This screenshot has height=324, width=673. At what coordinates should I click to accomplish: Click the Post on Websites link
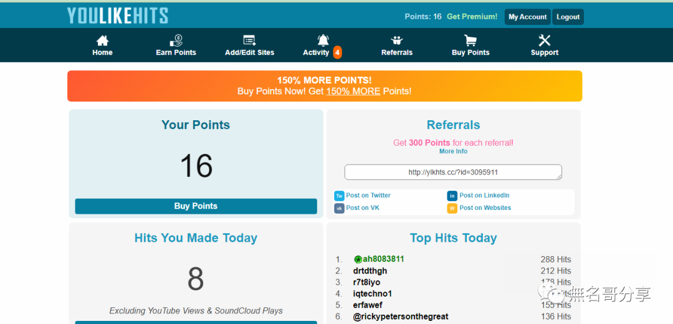(x=485, y=207)
